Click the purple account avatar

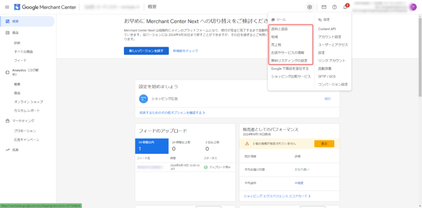click(413, 7)
